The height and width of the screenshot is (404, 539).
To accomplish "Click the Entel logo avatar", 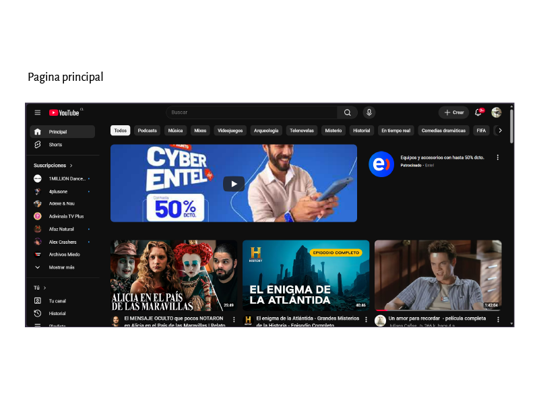I will pyautogui.click(x=381, y=164).
